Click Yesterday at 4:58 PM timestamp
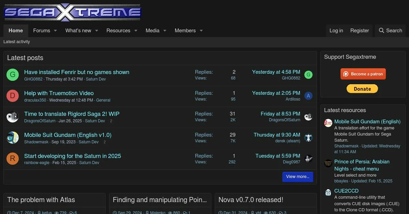 [276, 72]
